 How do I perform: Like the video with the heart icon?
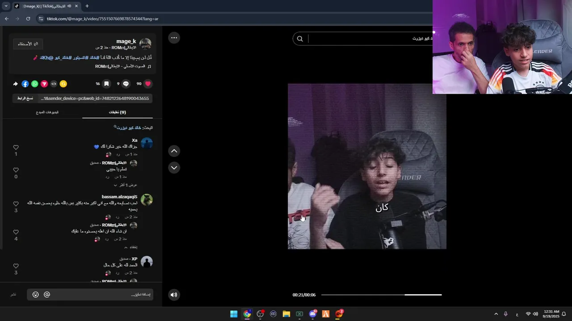pyautogui.click(x=148, y=83)
